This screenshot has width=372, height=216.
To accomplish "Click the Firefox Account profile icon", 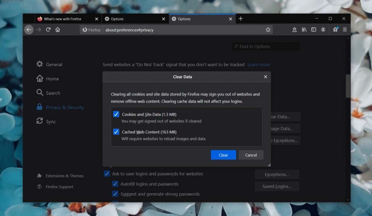I will coord(323,30).
